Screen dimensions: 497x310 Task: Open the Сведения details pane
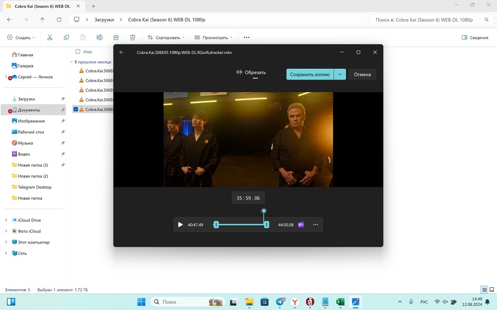coord(475,38)
